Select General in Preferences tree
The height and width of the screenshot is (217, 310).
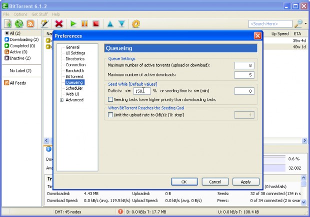point(72,47)
